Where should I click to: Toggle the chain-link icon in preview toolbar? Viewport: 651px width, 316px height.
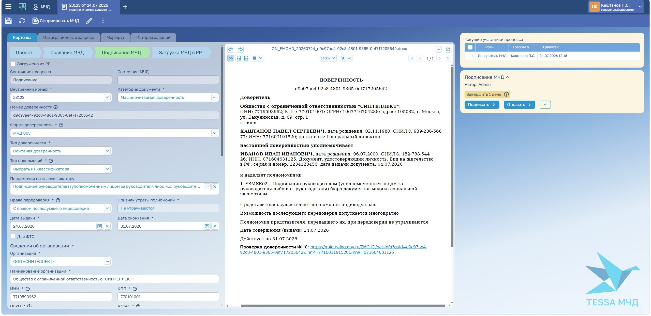(x=231, y=58)
